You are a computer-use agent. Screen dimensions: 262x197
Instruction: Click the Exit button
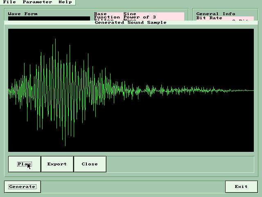241,187
